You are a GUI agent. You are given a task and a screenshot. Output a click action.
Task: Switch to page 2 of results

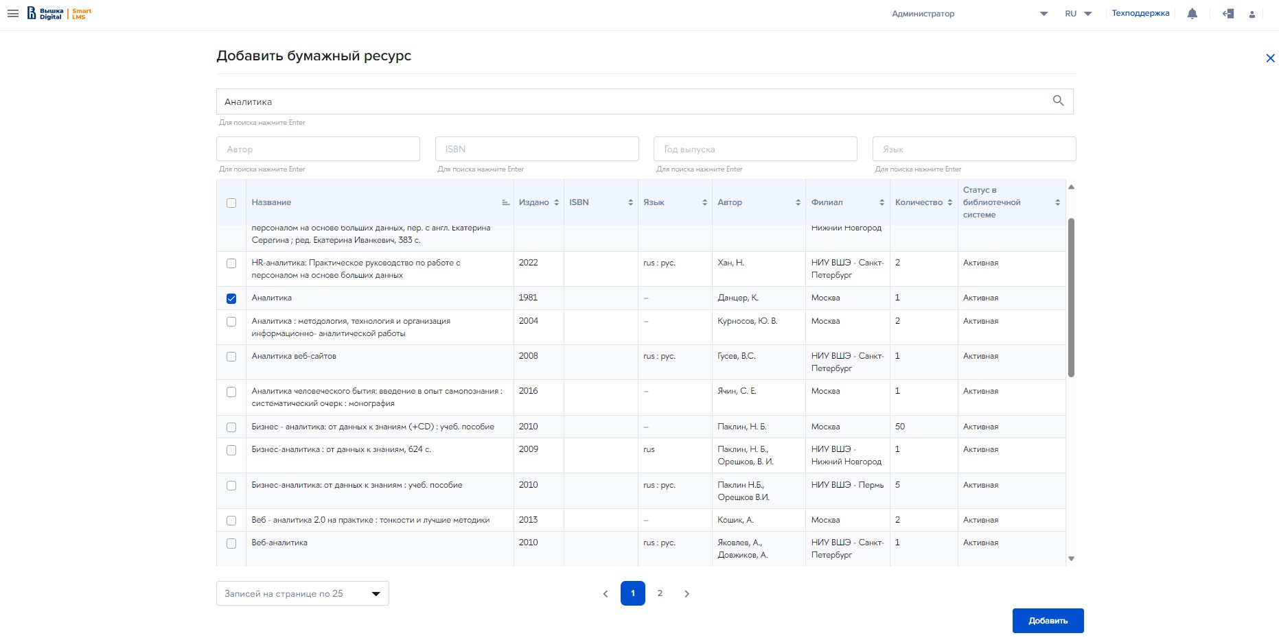click(660, 593)
